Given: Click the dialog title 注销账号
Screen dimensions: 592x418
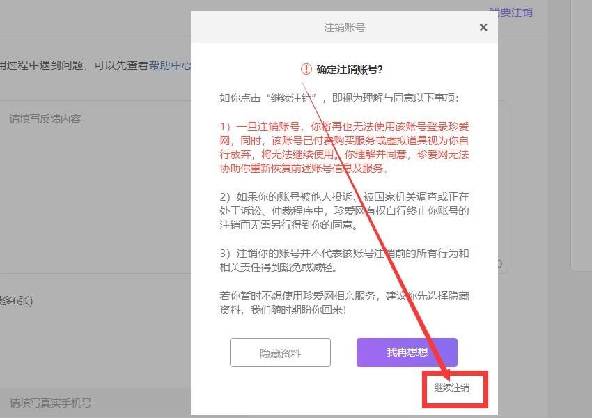Looking at the screenshot, I should (x=343, y=27).
